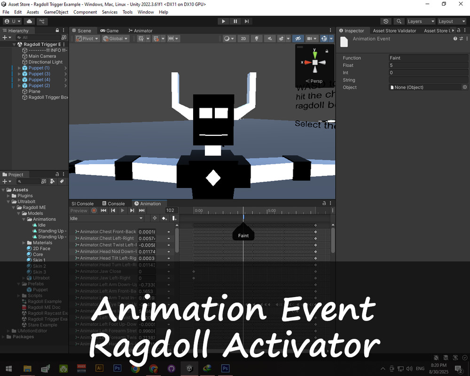Open the Layout dropdown
This screenshot has height=376, width=470.
451,21
